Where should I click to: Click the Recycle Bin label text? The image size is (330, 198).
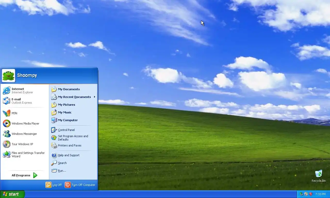(319, 181)
